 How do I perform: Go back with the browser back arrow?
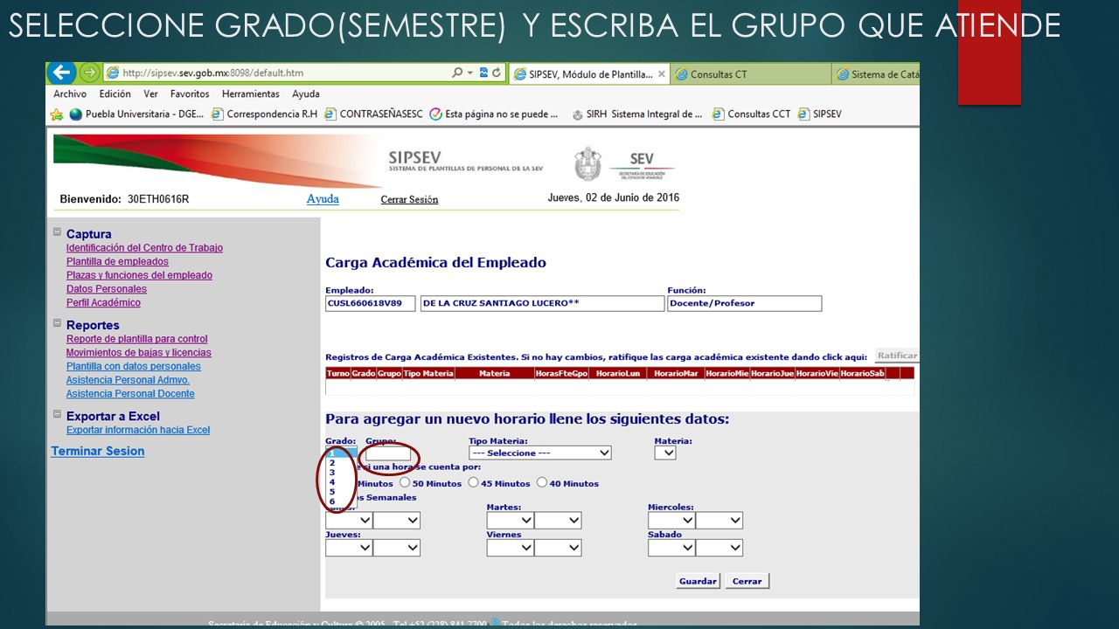(61, 73)
